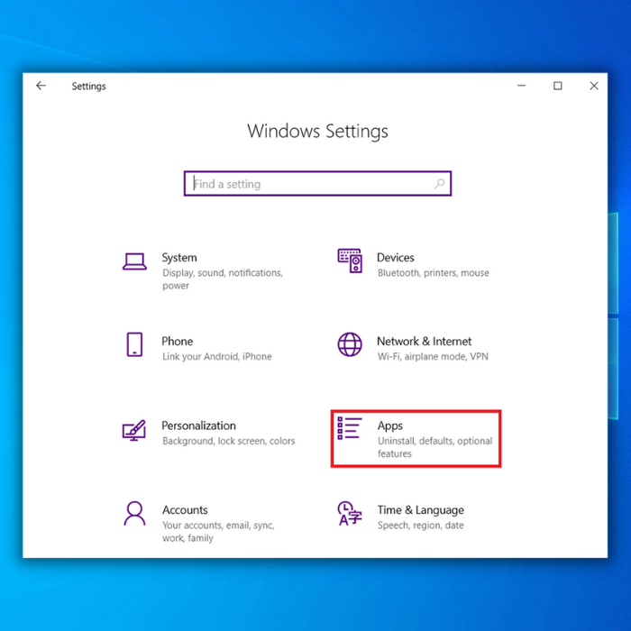The width and height of the screenshot is (631, 631).
Task: Close the Settings window
Action: [x=594, y=86]
